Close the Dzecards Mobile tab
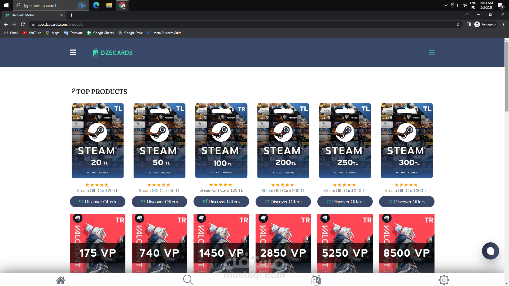This screenshot has width=509, height=286. tap(62, 15)
